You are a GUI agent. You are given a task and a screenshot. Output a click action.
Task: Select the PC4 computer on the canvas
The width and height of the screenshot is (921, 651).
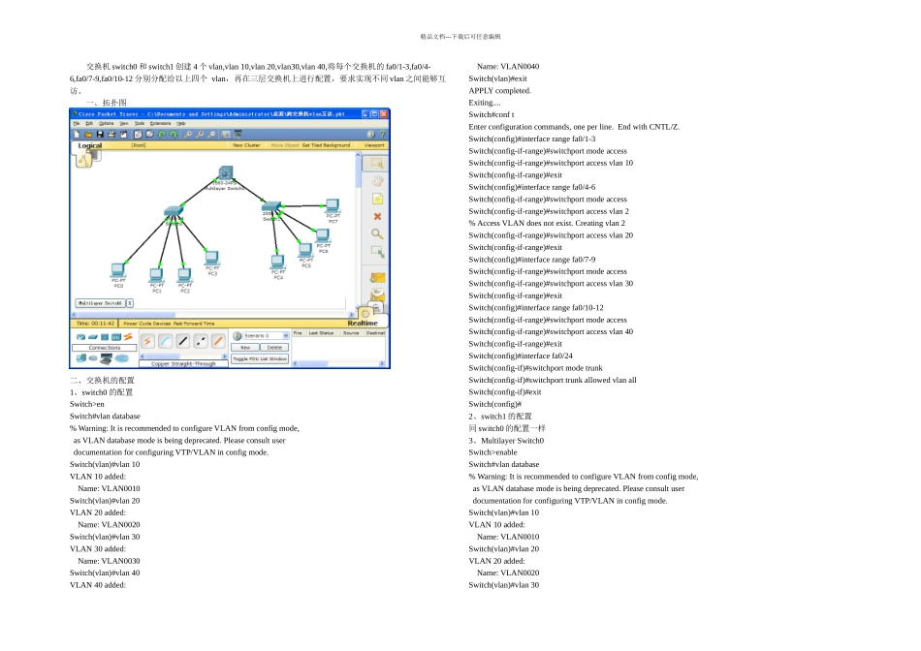[x=277, y=262]
